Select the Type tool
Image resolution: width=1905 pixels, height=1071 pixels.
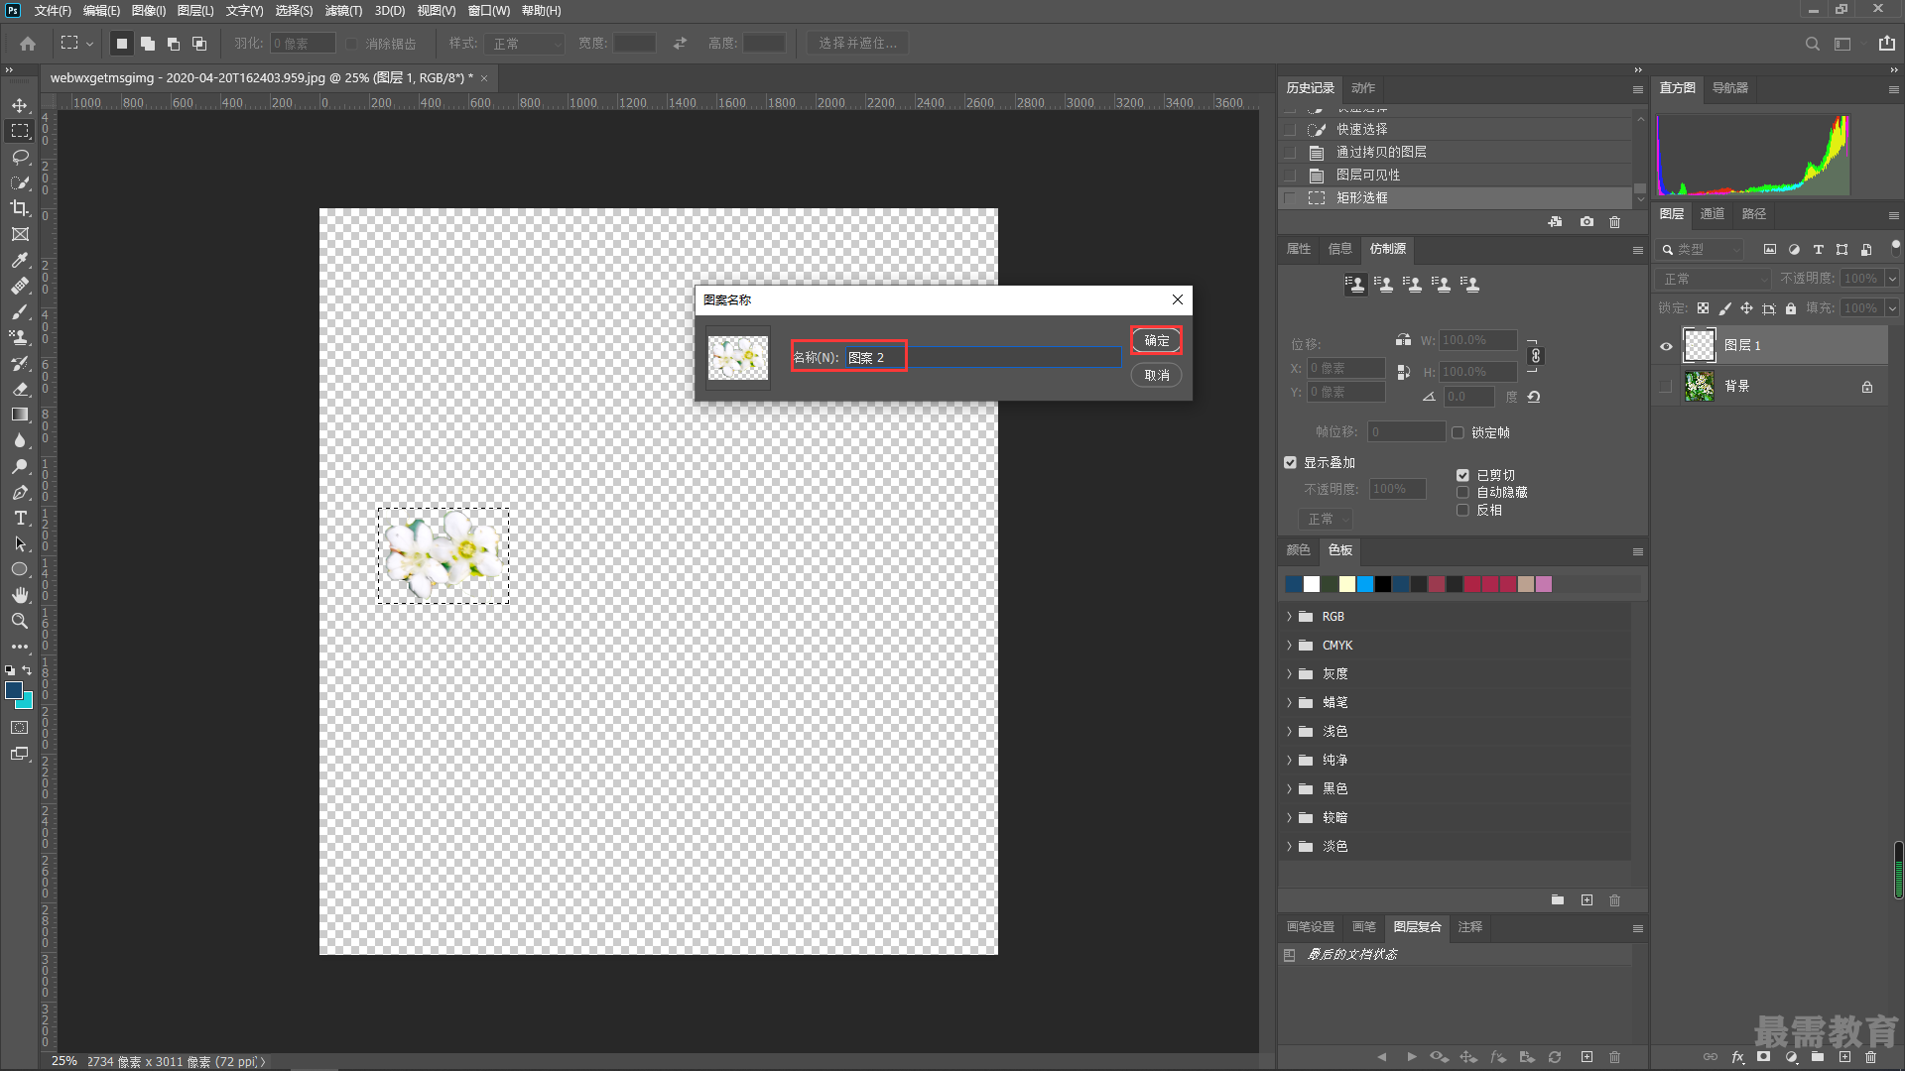20,518
